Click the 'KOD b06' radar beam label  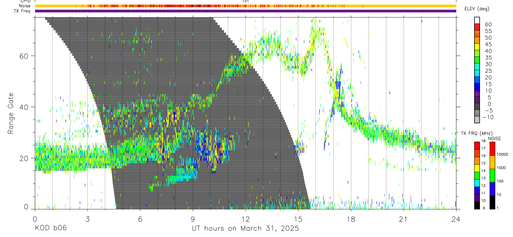pos(51,228)
